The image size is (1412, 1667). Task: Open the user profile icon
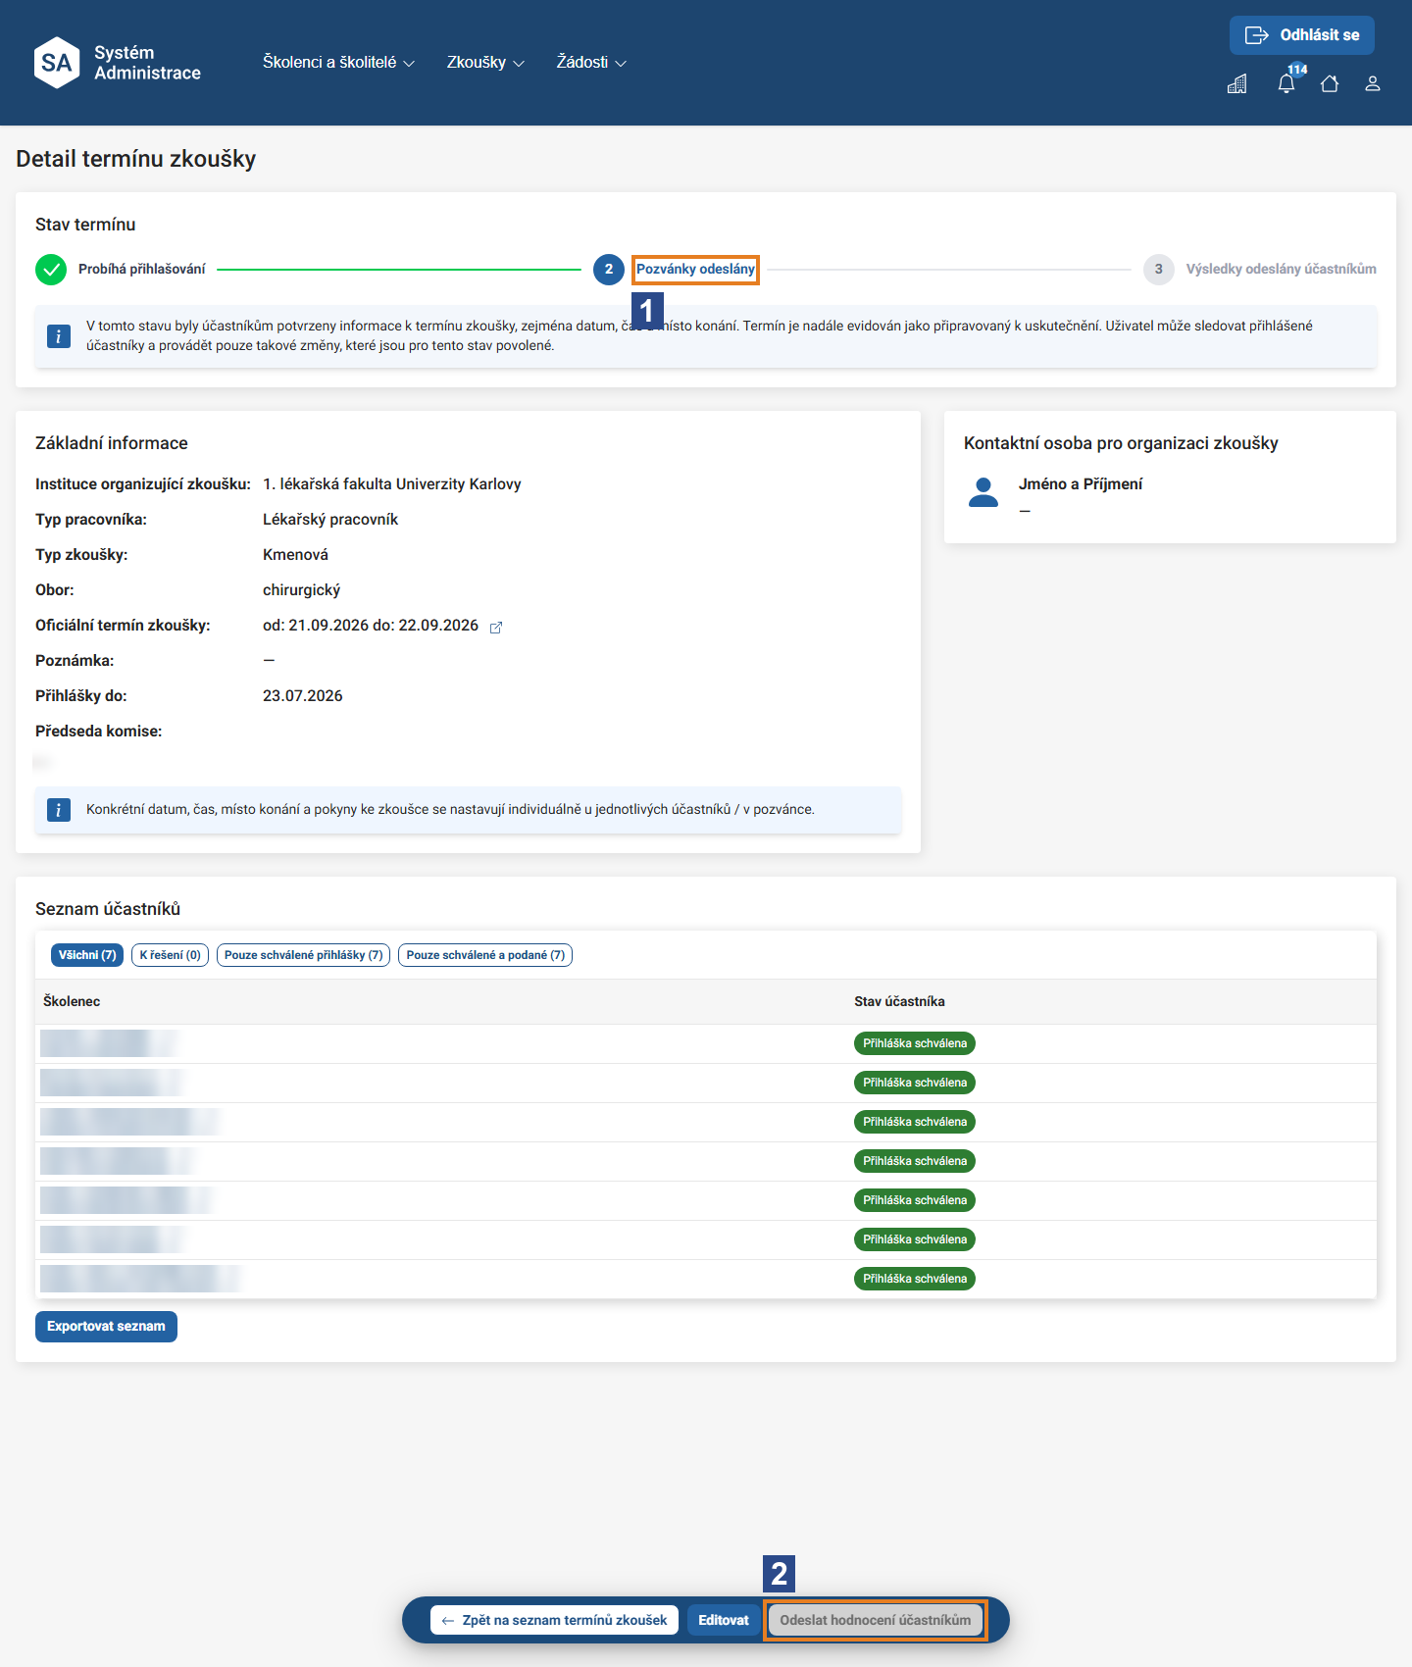tap(1373, 83)
